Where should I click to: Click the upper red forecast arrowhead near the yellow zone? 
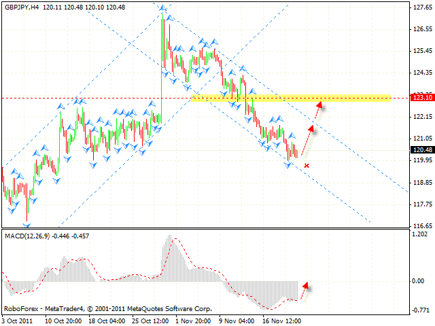point(319,104)
